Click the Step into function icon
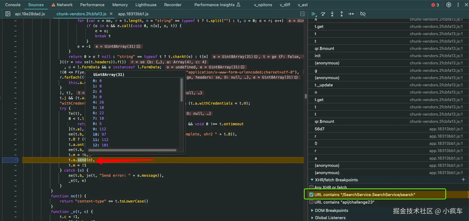This screenshot has width=469, height=221. coord(332,14)
